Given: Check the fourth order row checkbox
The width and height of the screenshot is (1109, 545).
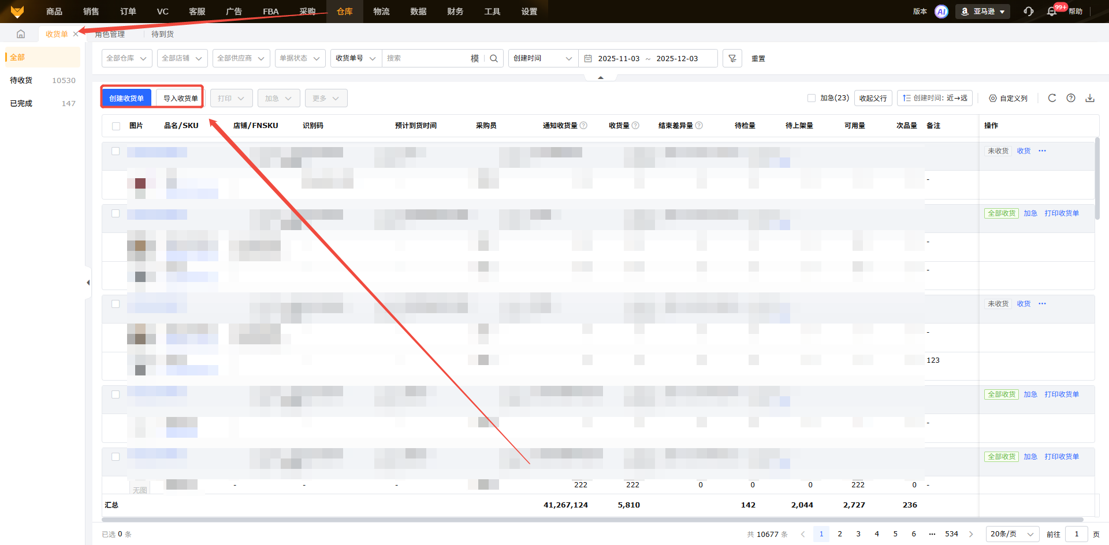Looking at the screenshot, I should [x=116, y=394].
